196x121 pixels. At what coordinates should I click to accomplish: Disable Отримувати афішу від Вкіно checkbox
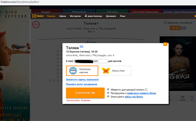tap(108, 97)
